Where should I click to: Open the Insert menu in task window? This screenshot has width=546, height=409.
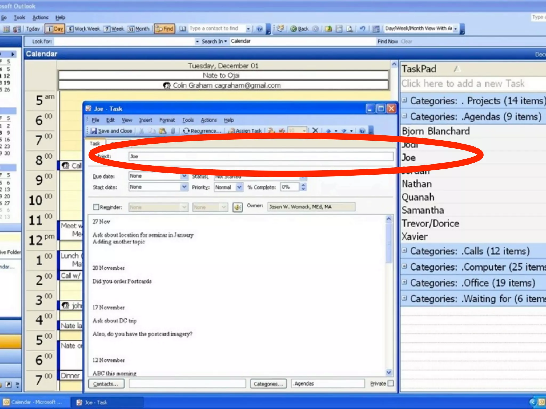click(x=146, y=120)
